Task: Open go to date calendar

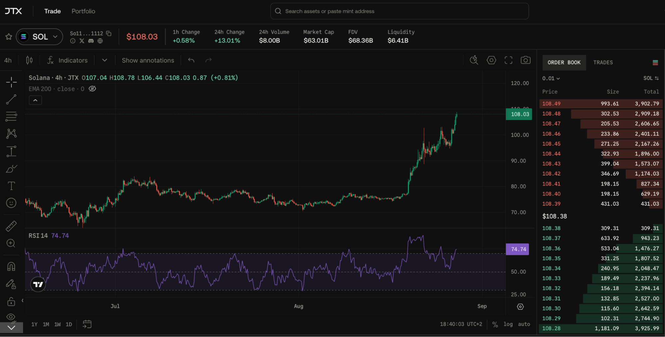Action: point(87,324)
